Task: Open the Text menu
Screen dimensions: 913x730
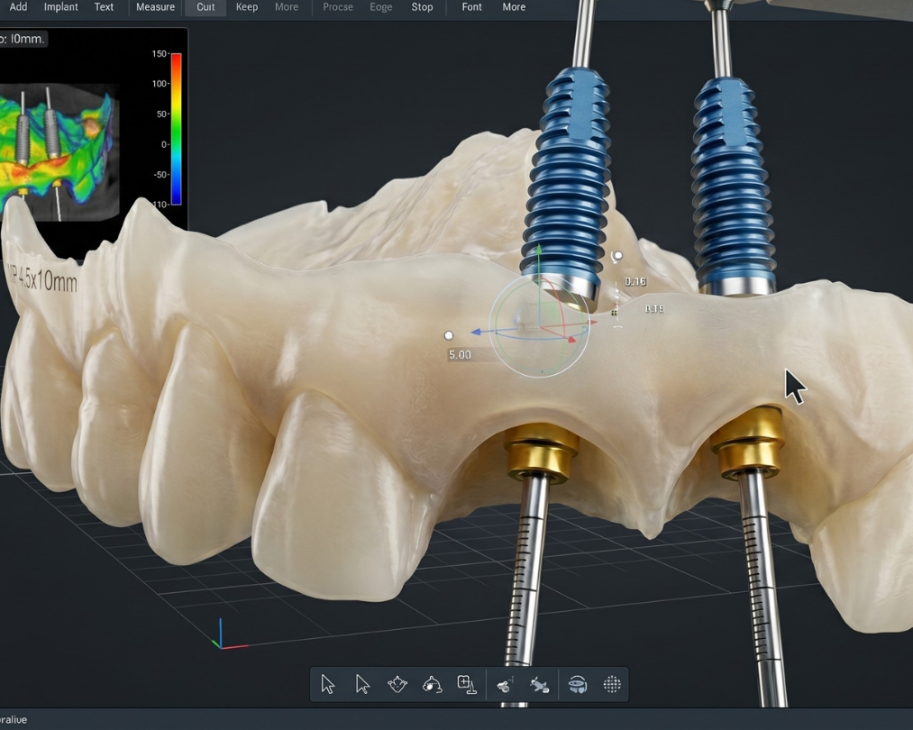Action: pos(105,7)
